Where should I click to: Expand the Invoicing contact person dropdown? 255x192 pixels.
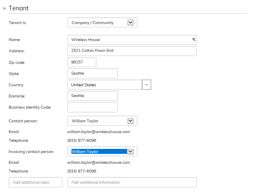point(130,151)
